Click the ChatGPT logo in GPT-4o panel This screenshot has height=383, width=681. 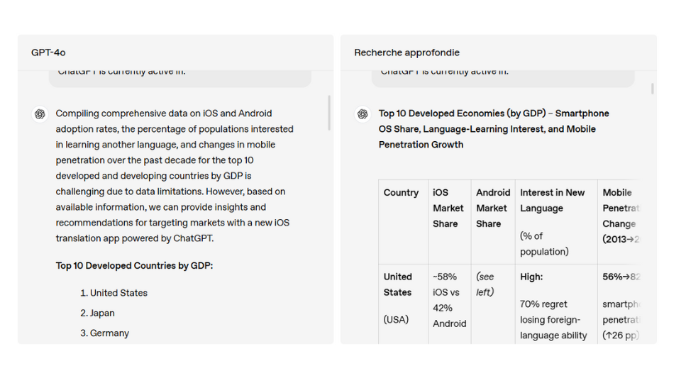coord(40,114)
